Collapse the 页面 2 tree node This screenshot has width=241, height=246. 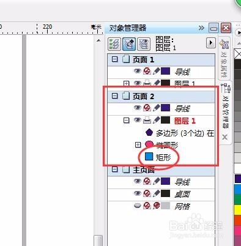pos(115,96)
